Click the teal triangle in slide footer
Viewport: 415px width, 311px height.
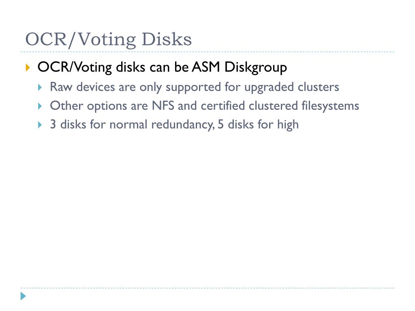[23, 296]
